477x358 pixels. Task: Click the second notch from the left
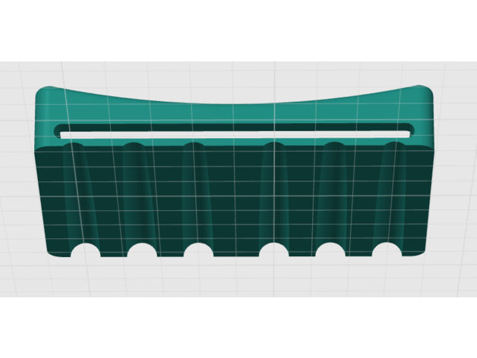pos(142,250)
